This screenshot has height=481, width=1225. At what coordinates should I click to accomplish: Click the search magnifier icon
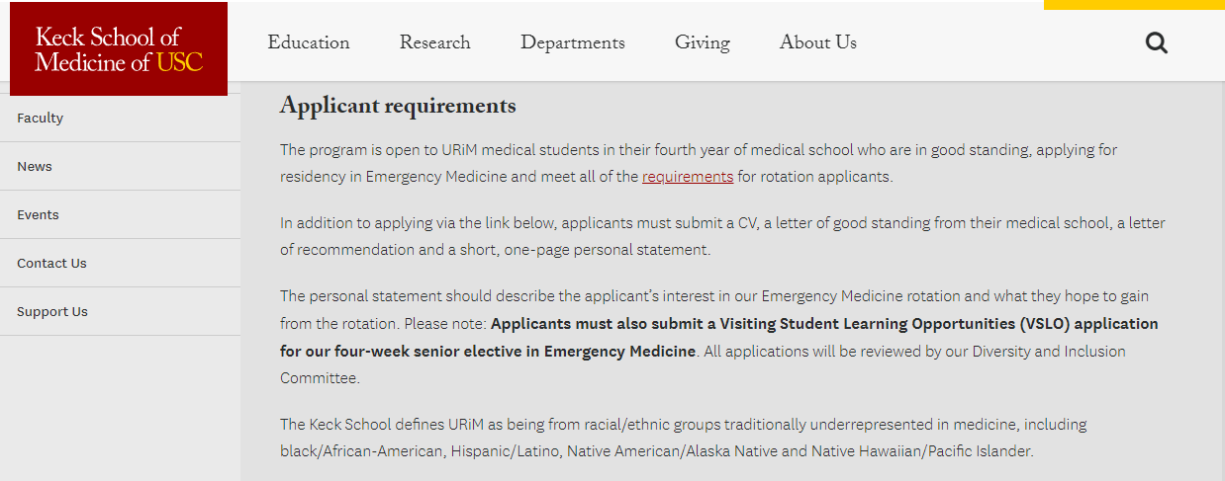1156,42
